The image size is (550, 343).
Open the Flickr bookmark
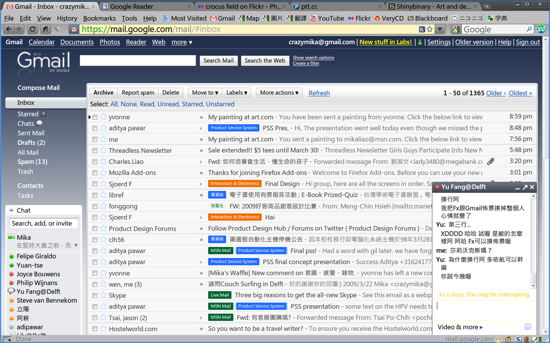point(359,18)
